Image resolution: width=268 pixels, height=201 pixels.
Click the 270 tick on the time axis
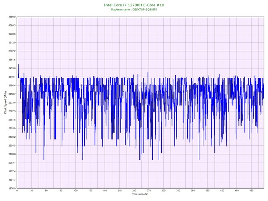(149, 191)
